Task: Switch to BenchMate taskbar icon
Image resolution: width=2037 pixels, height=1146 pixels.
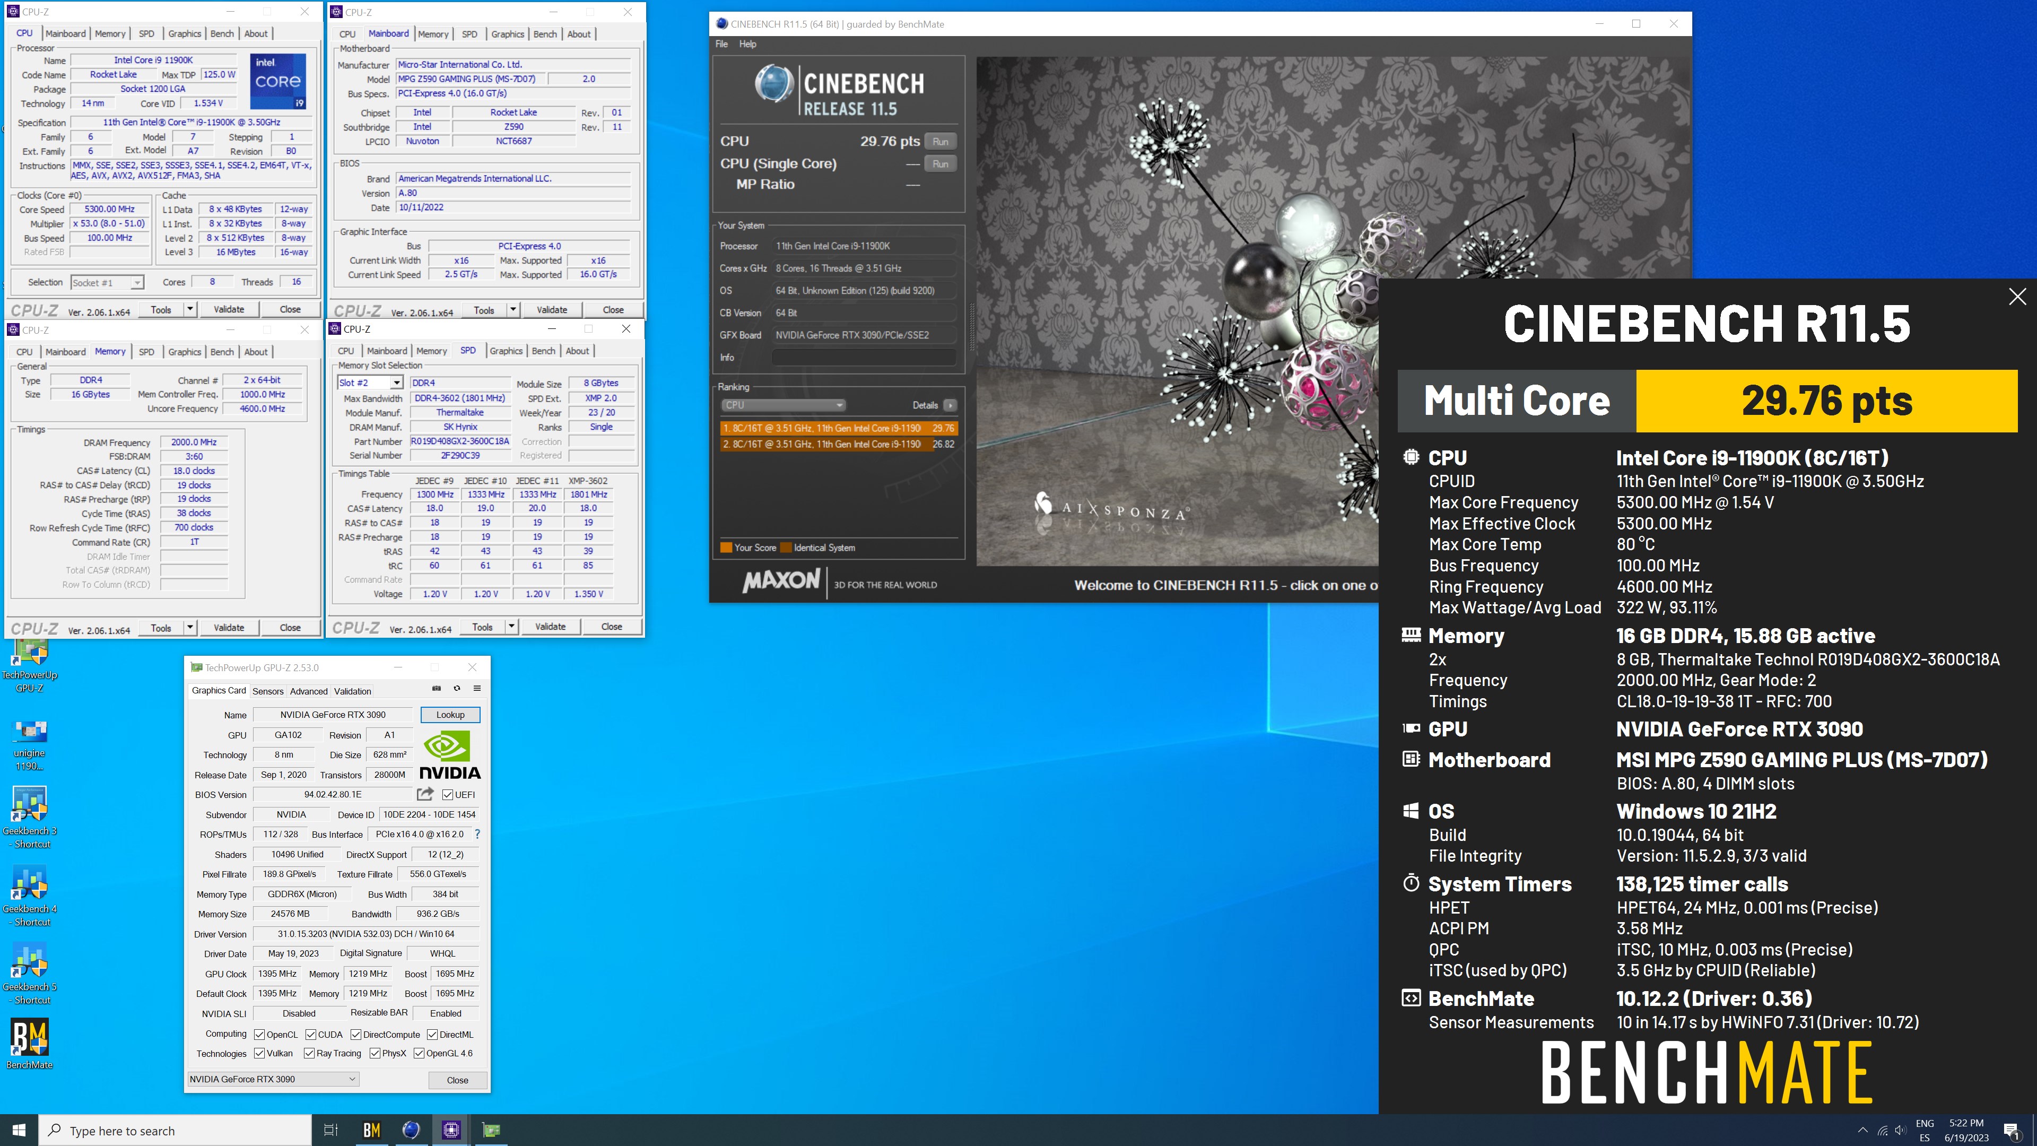Action: coord(372,1130)
